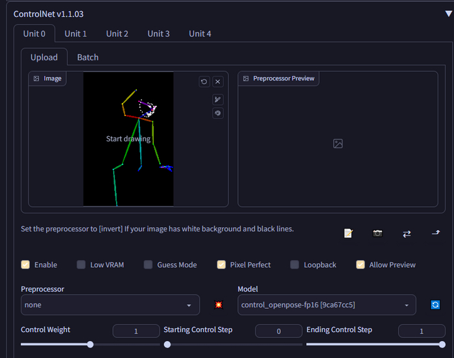Viewport: 454px width, 358px height.
Task: Click the mirror webcam swap-arrows icon
Action: [x=407, y=233]
